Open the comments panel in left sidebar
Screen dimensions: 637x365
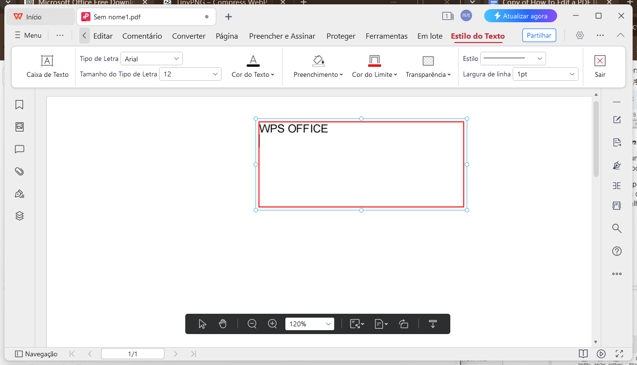pyautogui.click(x=19, y=149)
